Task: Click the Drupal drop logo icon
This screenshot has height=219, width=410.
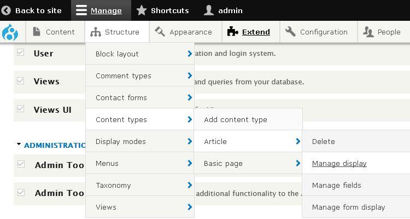Action: pos(10,32)
